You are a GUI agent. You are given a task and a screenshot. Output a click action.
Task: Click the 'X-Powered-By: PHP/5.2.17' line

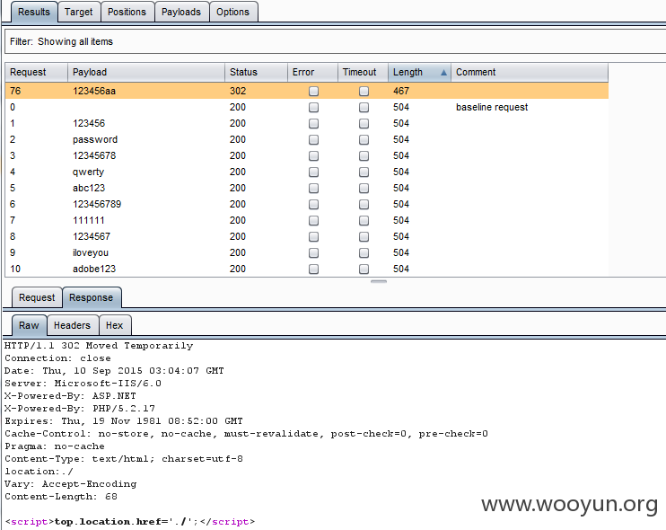pos(80,409)
